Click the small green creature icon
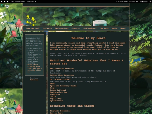Image resolution: width=152 pixels, height=114 pixels. tap(2, 5)
